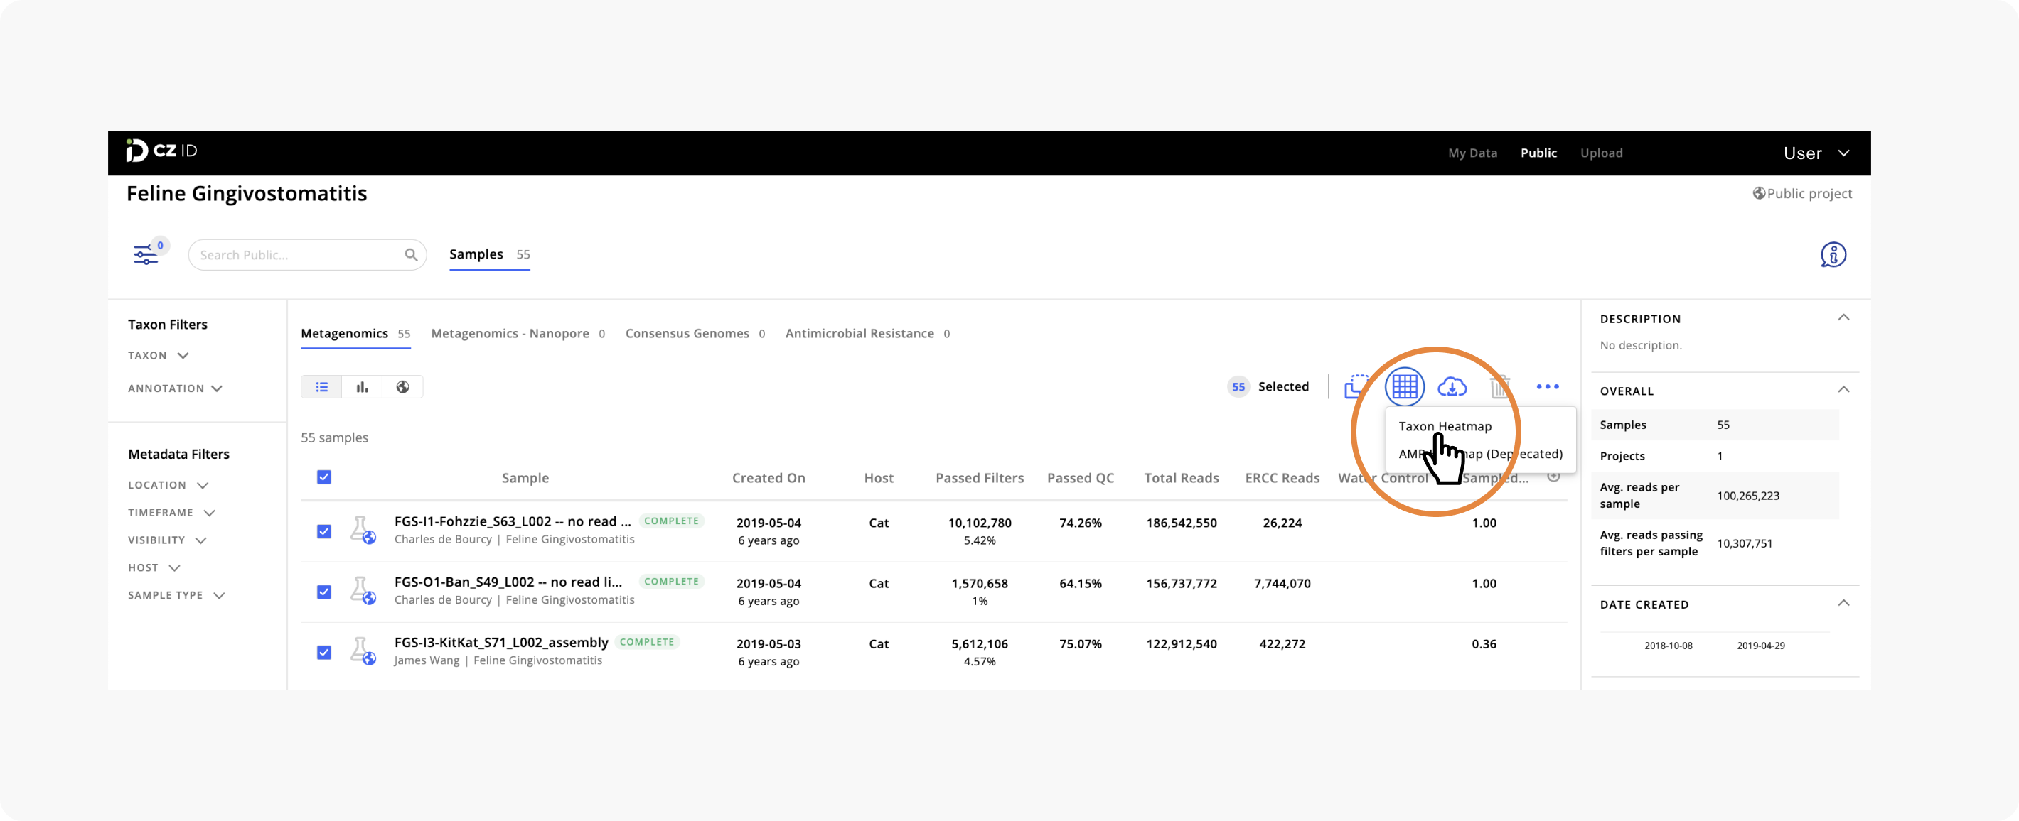Sort by the Passed QC column

click(1080, 478)
